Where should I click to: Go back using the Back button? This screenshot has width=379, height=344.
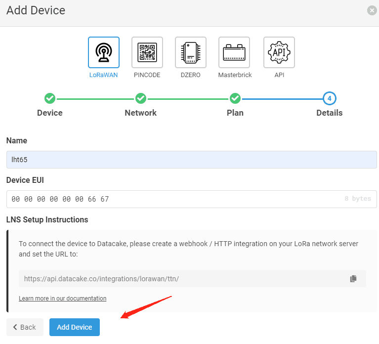[25, 327]
